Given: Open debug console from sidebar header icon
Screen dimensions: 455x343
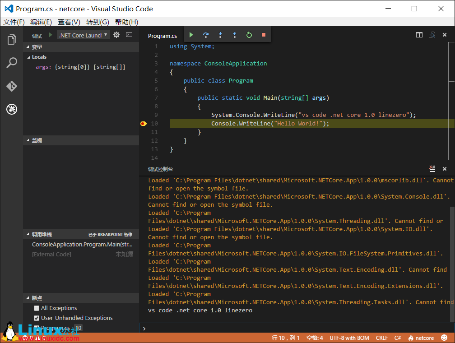Looking at the screenshot, I should coord(129,35).
